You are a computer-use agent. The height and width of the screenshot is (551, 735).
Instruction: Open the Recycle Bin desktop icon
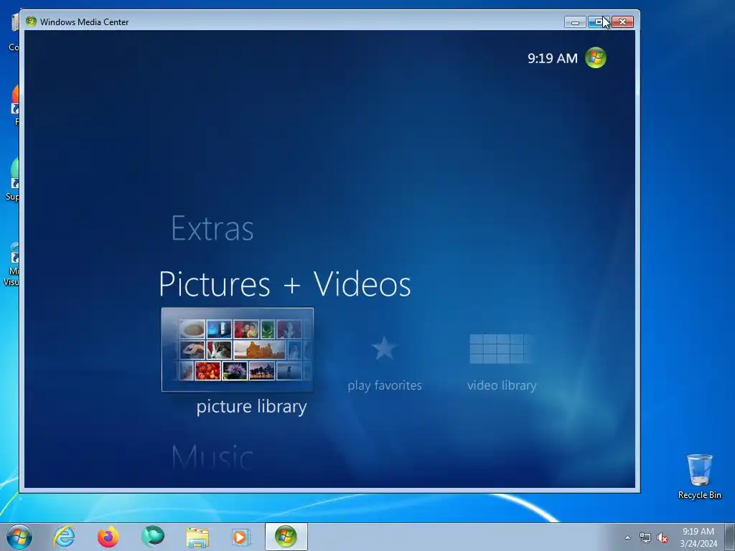pyautogui.click(x=699, y=476)
